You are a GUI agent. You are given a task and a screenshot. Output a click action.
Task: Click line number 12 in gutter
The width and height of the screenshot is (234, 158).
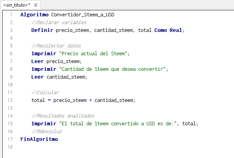[x=10, y=100]
